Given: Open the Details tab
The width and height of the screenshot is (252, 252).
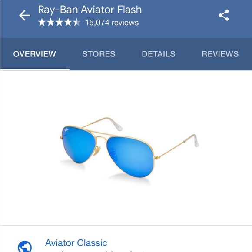Looking at the screenshot, I should (159, 54).
